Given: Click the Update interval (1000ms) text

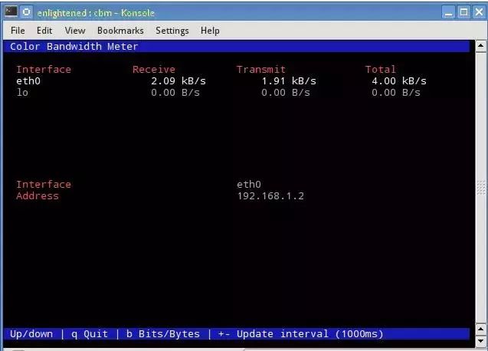Looking at the screenshot, I should coord(310,334).
